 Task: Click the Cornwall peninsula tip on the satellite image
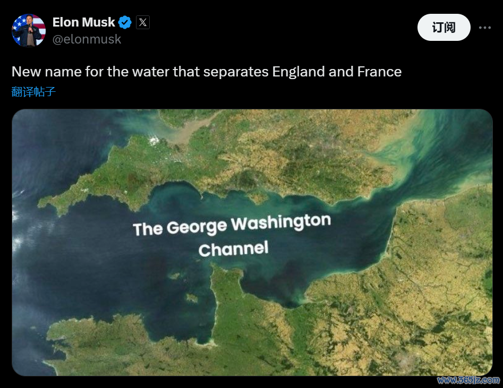tap(48, 204)
